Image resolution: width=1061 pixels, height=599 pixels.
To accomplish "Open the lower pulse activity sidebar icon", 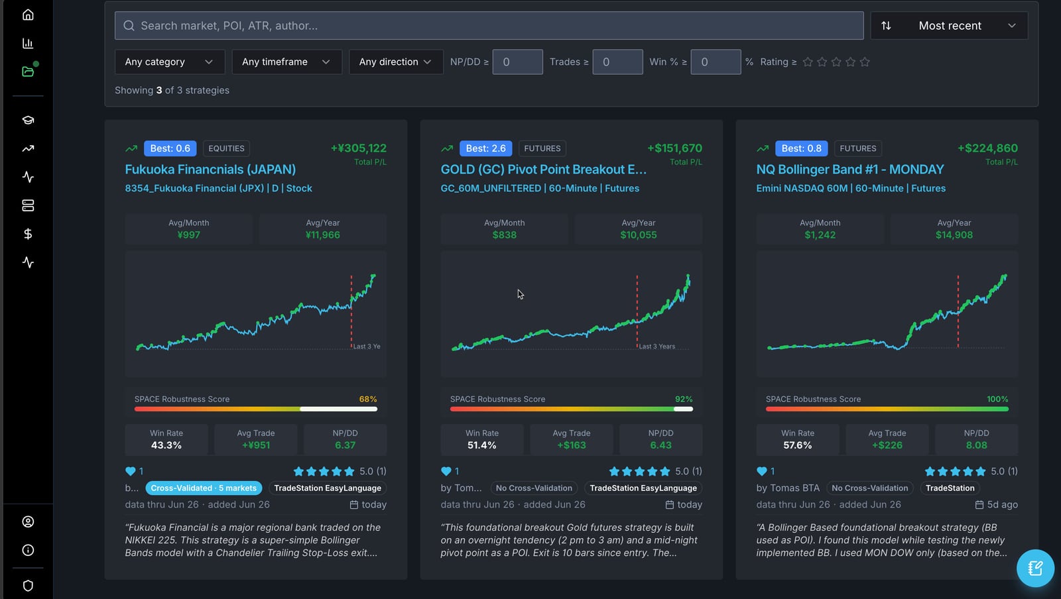I will pyautogui.click(x=28, y=262).
